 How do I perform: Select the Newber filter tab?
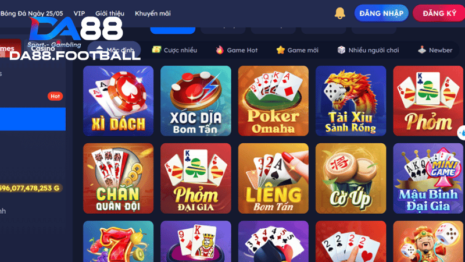435,50
